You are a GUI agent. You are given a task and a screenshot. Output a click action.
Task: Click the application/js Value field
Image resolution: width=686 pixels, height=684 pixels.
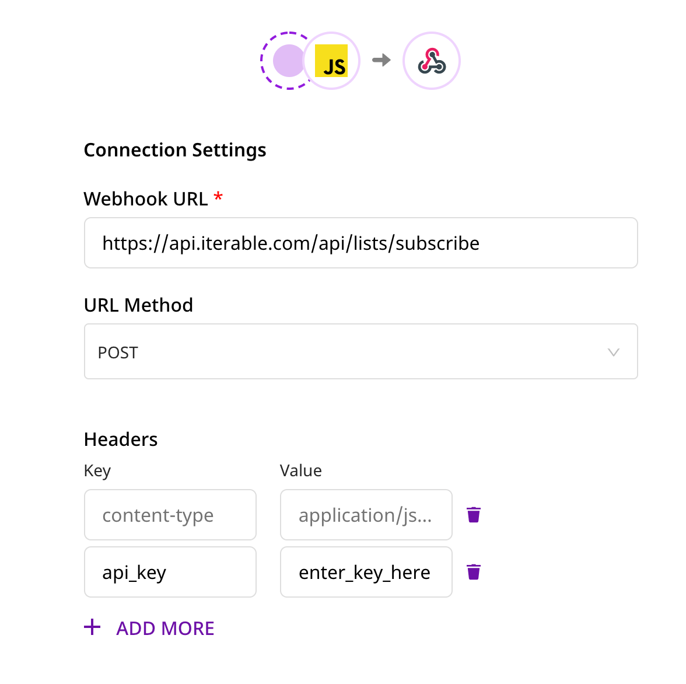point(366,515)
